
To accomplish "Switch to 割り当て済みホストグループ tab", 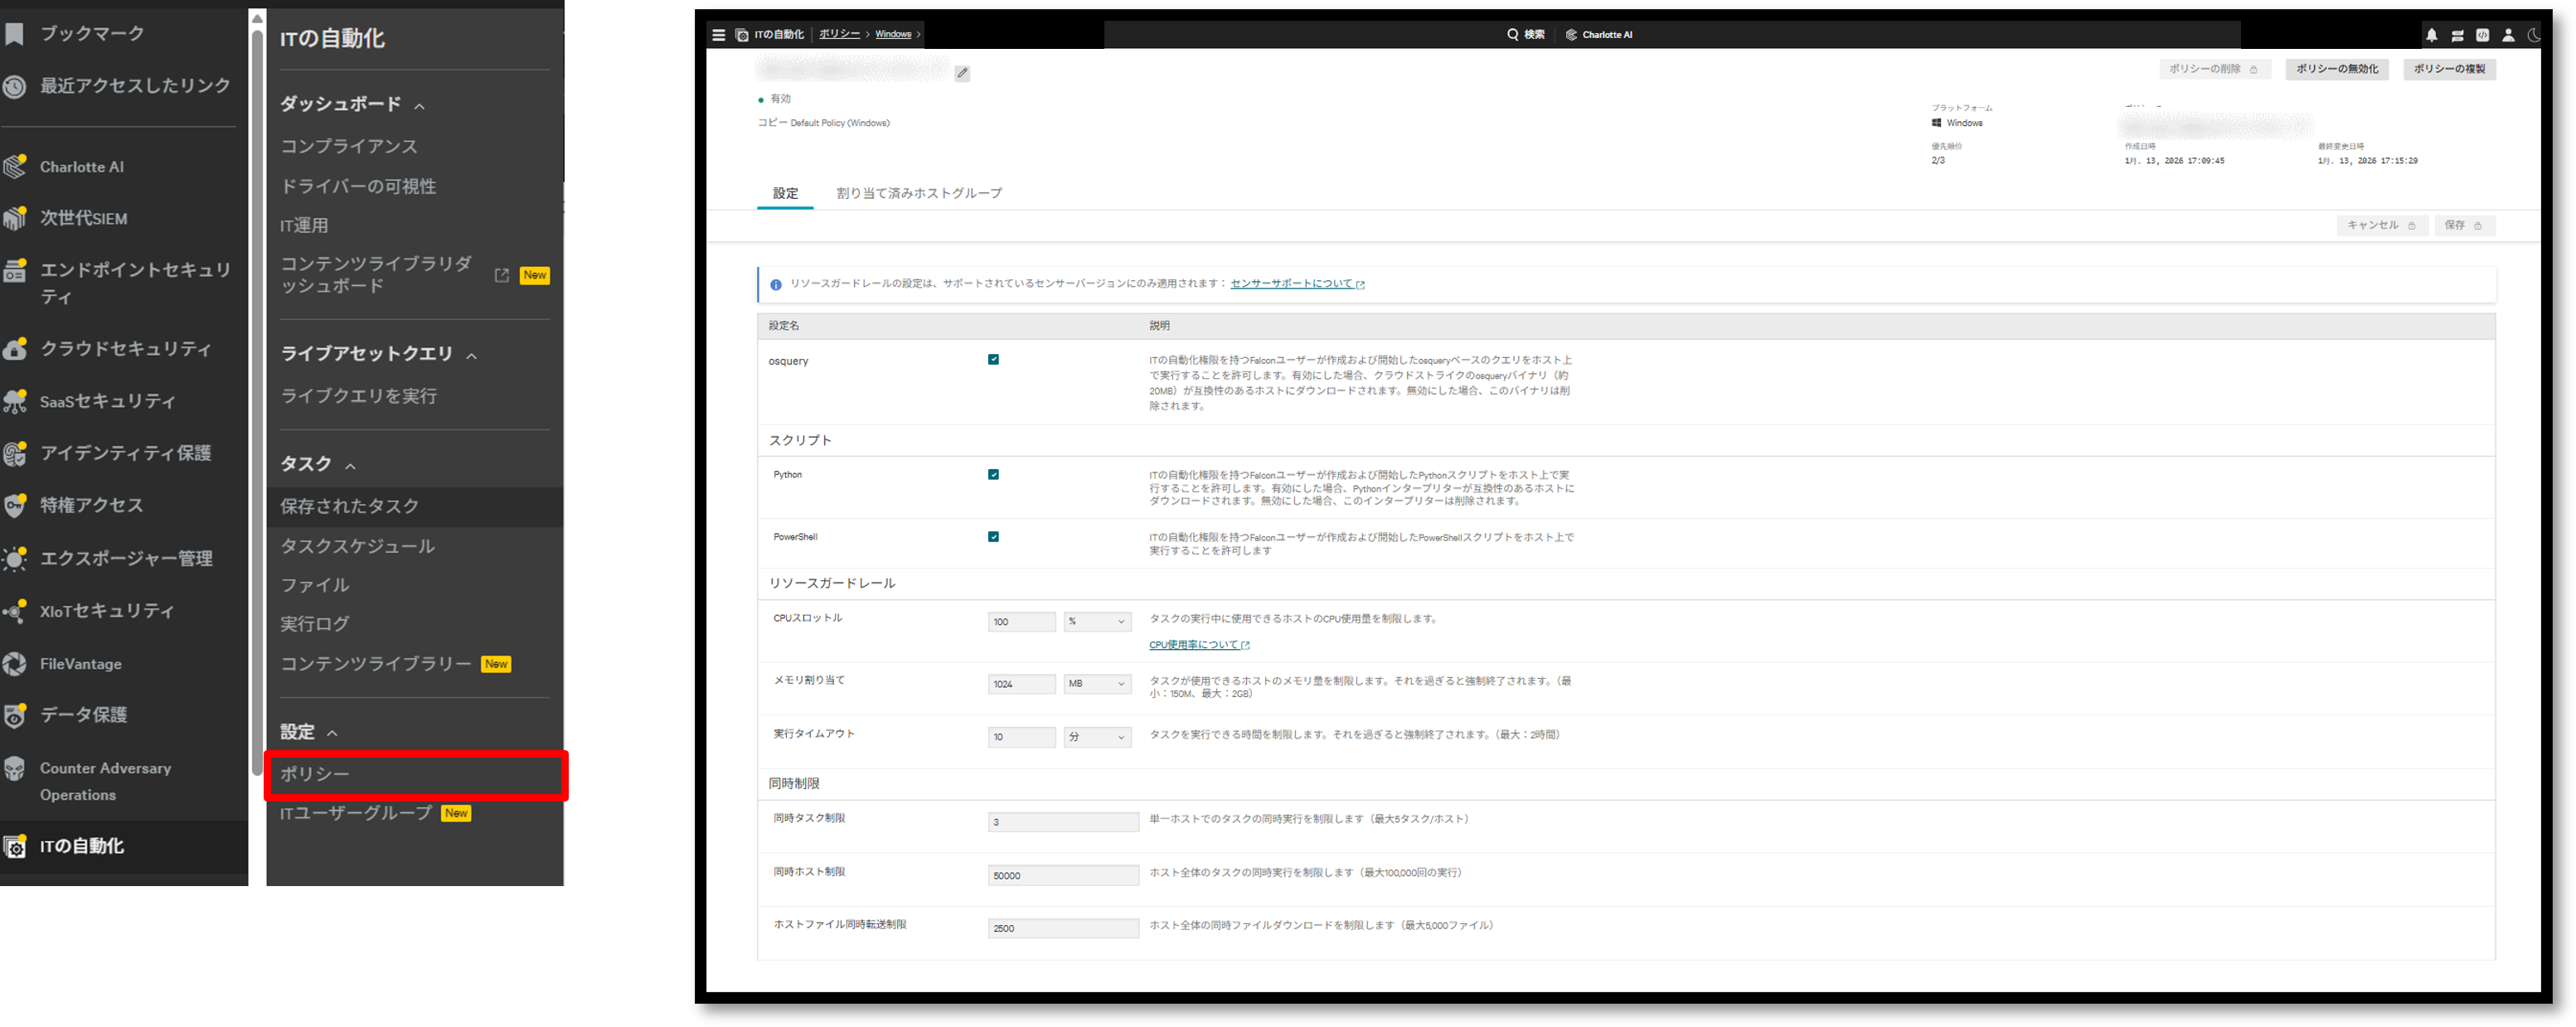I will point(918,193).
